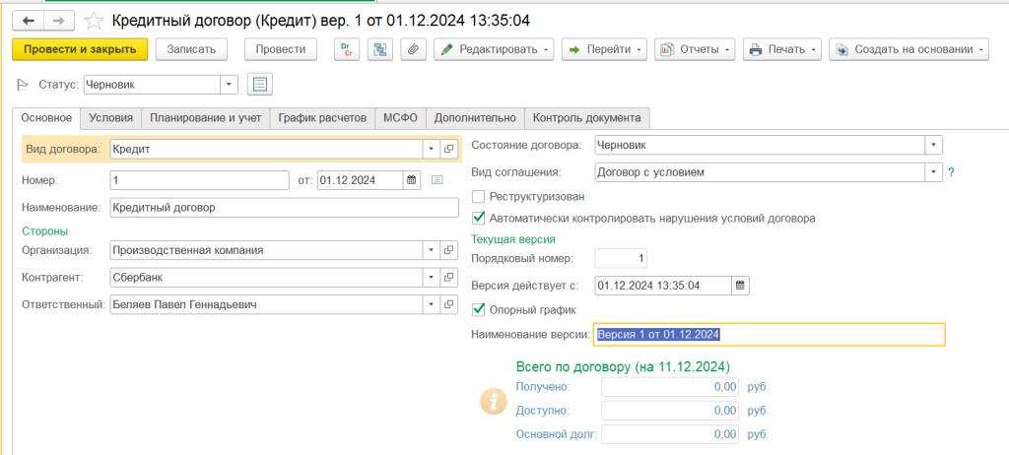This screenshot has width=1009, height=455.
Task: Open the Редактировать menu
Action: (494, 49)
